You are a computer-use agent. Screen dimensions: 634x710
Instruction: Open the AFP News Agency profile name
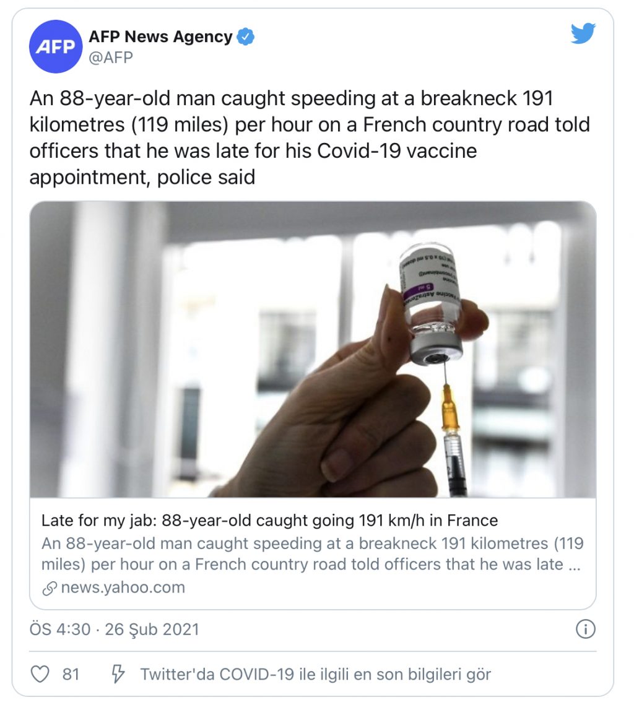tap(160, 37)
